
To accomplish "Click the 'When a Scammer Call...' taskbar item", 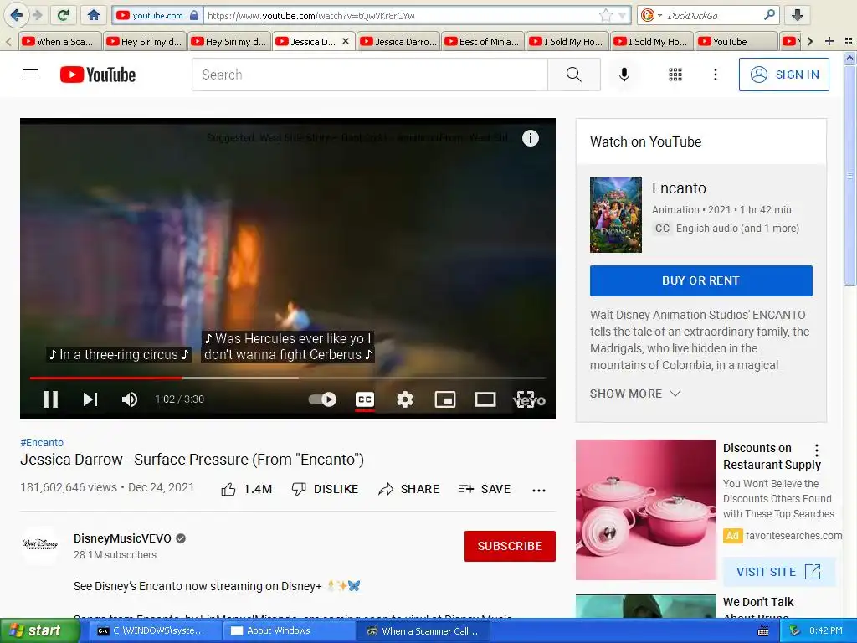I will [x=422, y=630].
